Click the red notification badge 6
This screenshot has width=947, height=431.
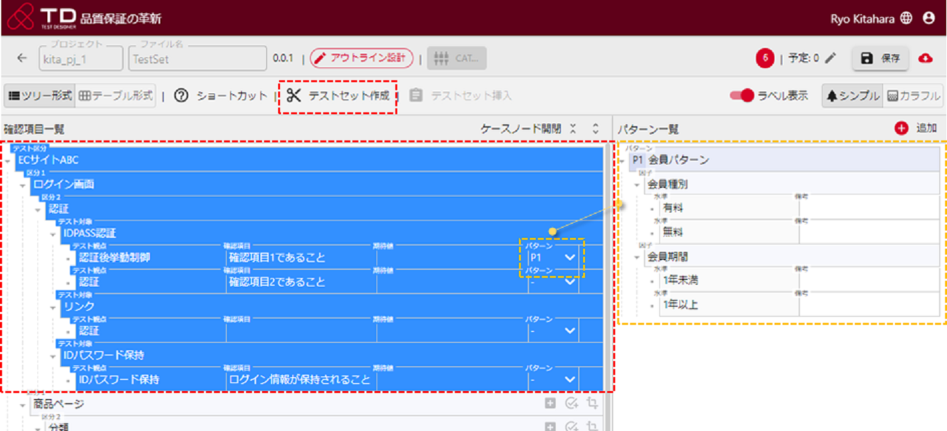point(765,58)
